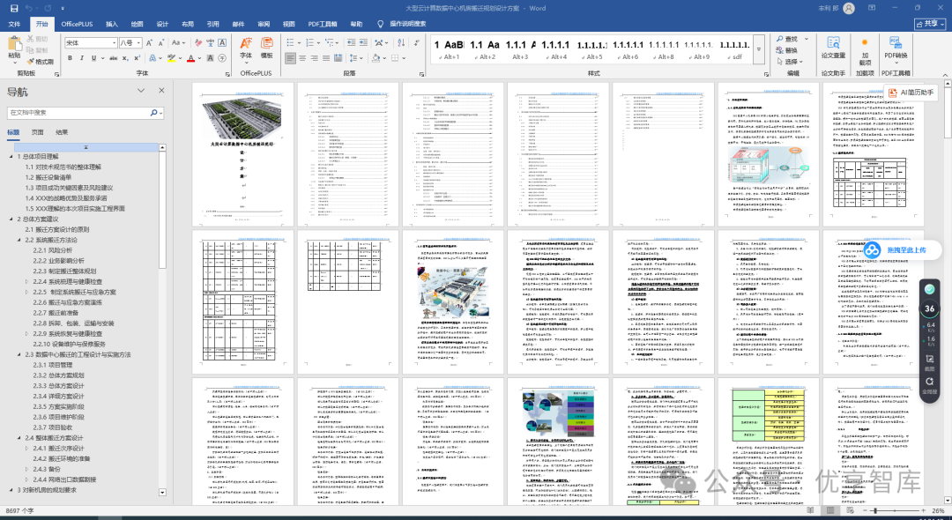Screen dimensions: 952x520
Task: Open the AI简历助手 floating button
Action: click(911, 93)
